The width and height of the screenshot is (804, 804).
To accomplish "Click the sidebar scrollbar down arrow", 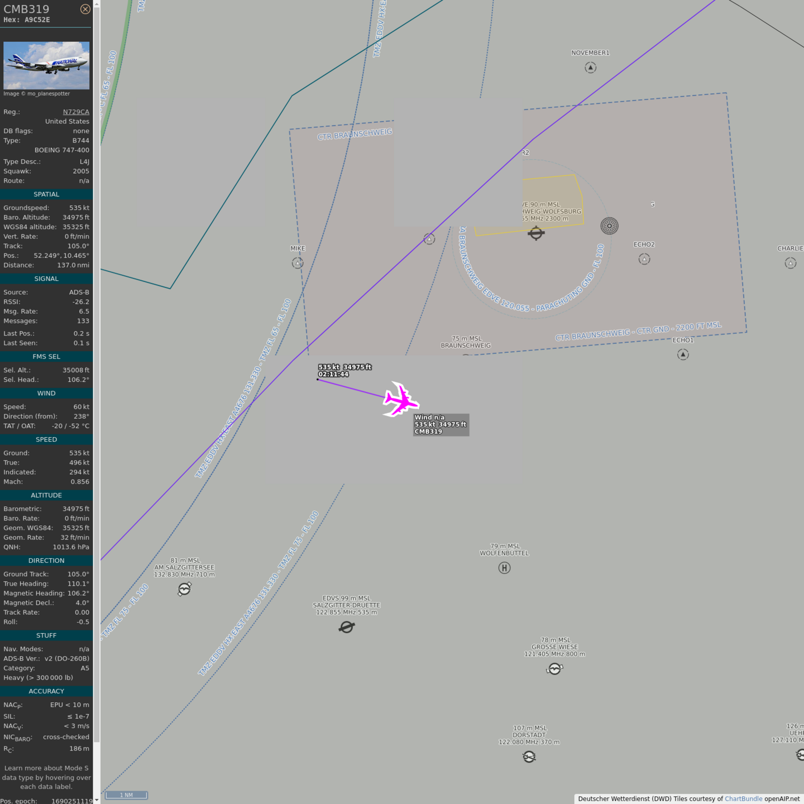I will [97, 800].
